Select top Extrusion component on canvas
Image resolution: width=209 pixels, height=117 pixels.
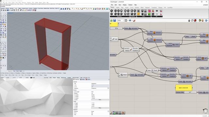coord(154,32)
